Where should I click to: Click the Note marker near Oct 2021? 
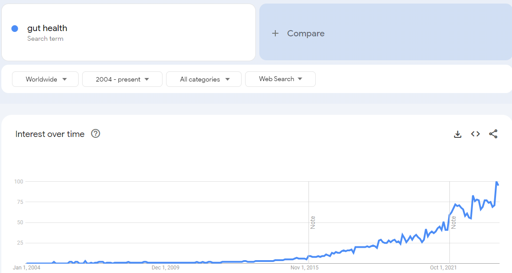(x=453, y=222)
